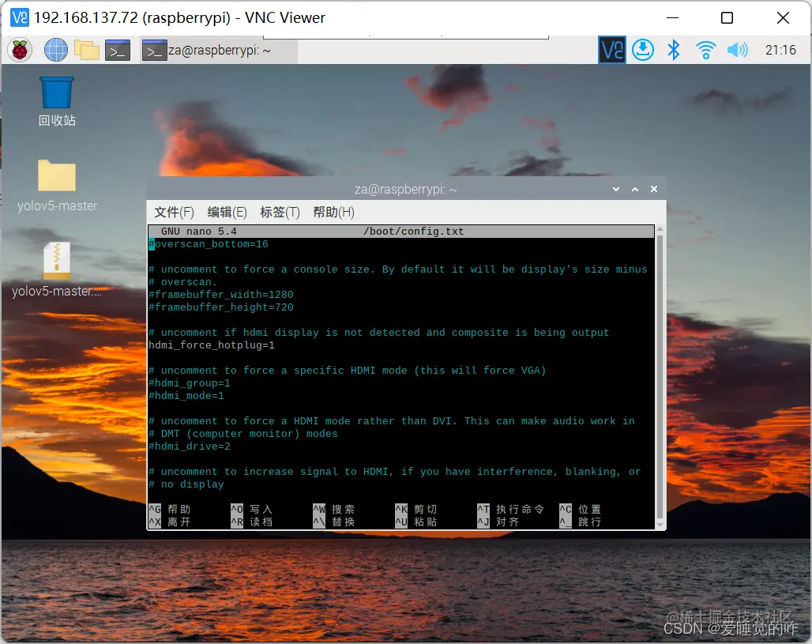Click the terminal scrollbar down arrow
Image resolution: width=812 pixels, height=644 pixels.
tap(660, 525)
